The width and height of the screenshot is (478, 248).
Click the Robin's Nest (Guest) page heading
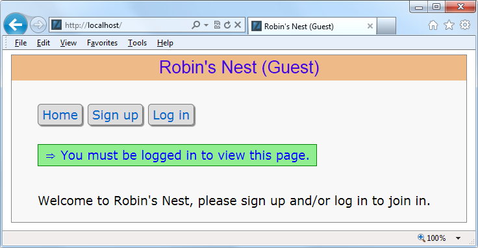(x=239, y=67)
